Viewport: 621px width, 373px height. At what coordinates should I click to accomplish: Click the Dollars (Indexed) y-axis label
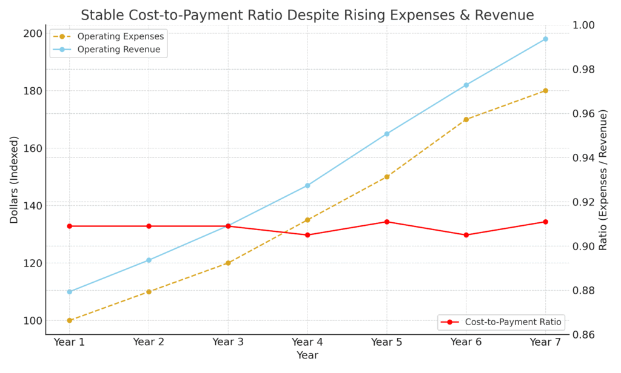[13, 179]
